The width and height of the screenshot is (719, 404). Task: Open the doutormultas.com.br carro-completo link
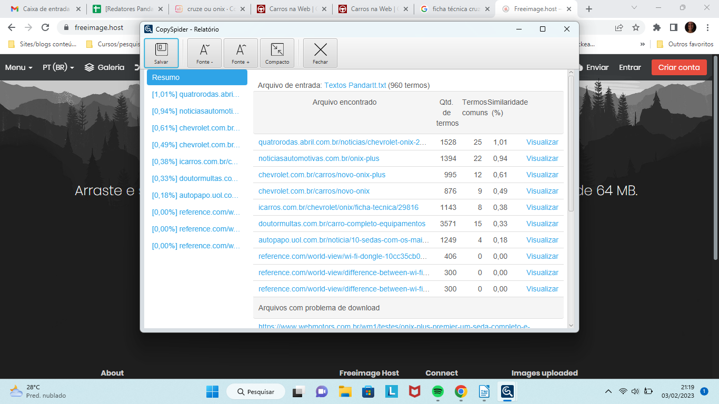pyautogui.click(x=342, y=224)
